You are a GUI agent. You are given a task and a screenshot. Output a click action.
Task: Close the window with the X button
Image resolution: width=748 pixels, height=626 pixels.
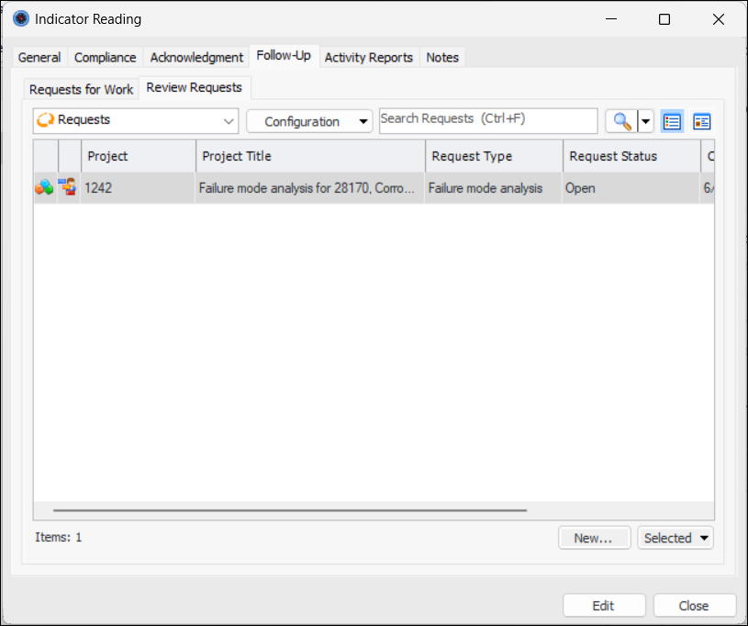pyautogui.click(x=719, y=19)
